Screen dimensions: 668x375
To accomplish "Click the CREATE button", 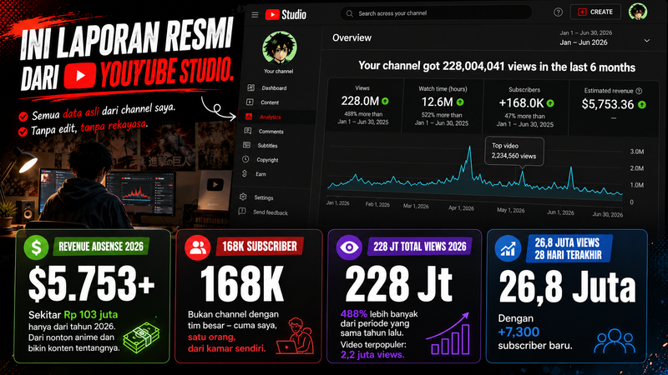I will 595,12.
